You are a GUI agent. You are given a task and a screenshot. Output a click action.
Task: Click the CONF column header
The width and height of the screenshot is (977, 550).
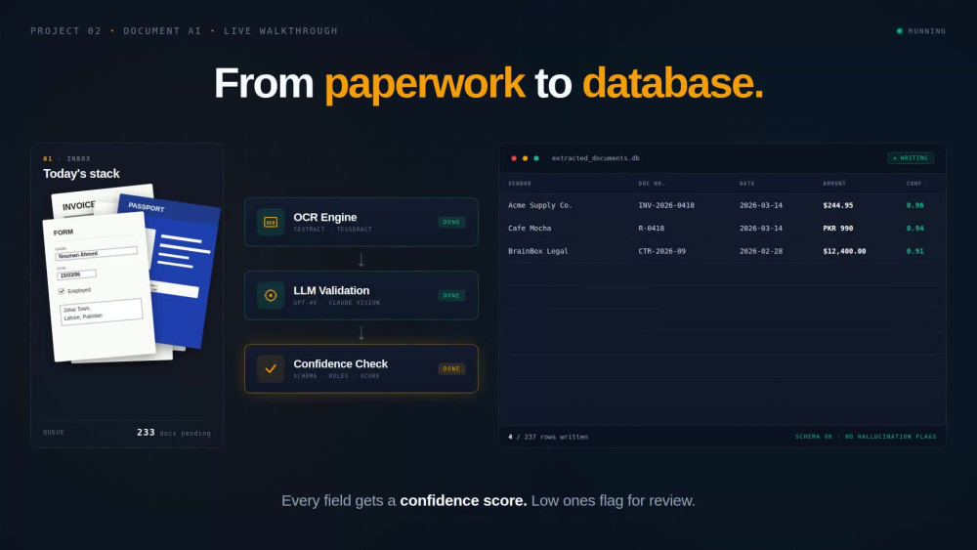pos(914,184)
